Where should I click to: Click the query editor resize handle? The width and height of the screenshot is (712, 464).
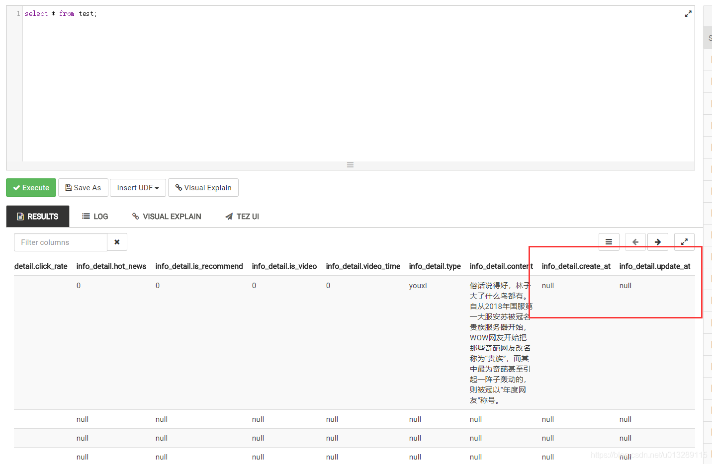[x=350, y=165]
